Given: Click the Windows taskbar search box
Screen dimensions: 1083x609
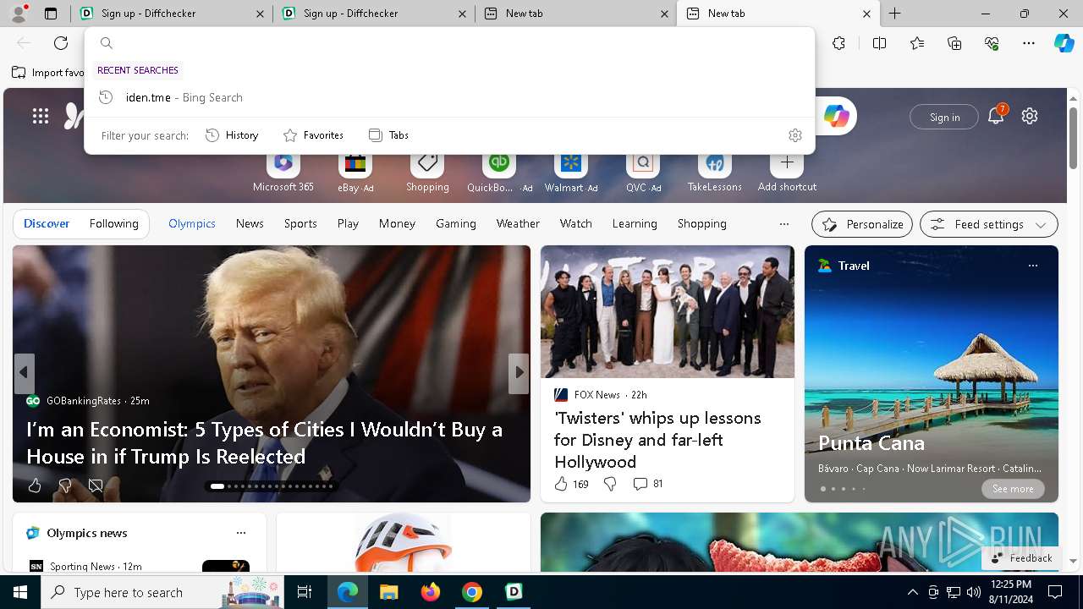Looking at the screenshot, I should 162,592.
